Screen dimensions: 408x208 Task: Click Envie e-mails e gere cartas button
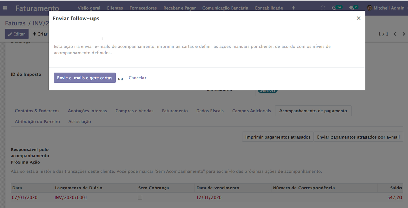[x=85, y=78]
